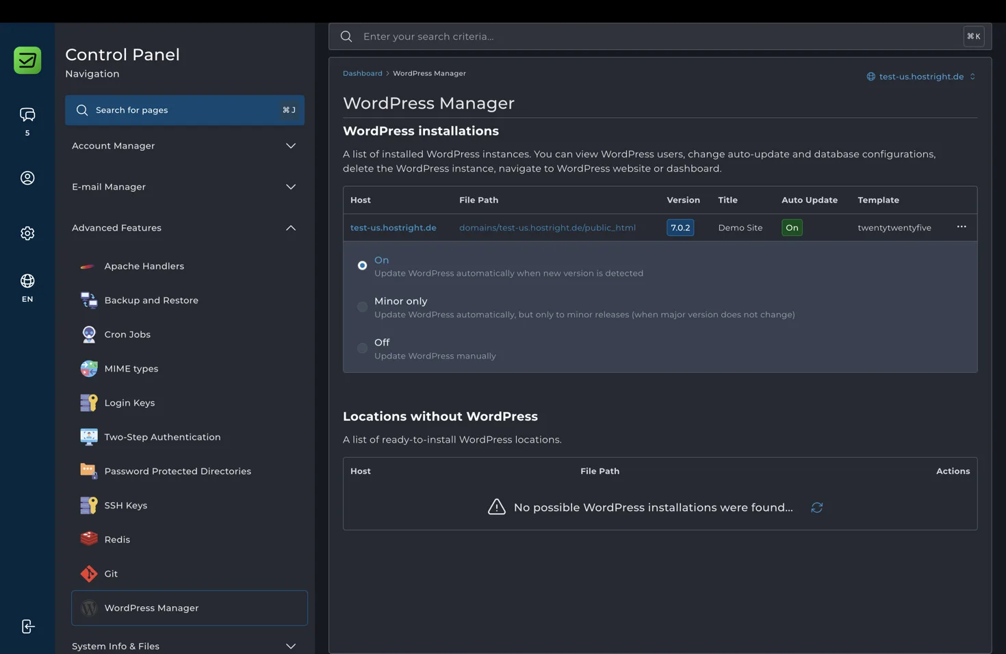1006x654 pixels.
Task: Open the three-dots menu for the WordPress row
Action: pyautogui.click(x=962, y=227)
